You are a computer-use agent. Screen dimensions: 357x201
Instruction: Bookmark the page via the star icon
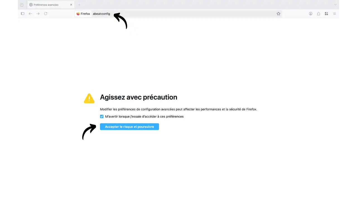coord(278,14)
